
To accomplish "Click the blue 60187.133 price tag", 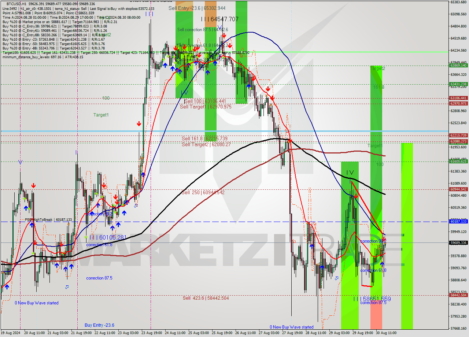I will coord(458,222).
